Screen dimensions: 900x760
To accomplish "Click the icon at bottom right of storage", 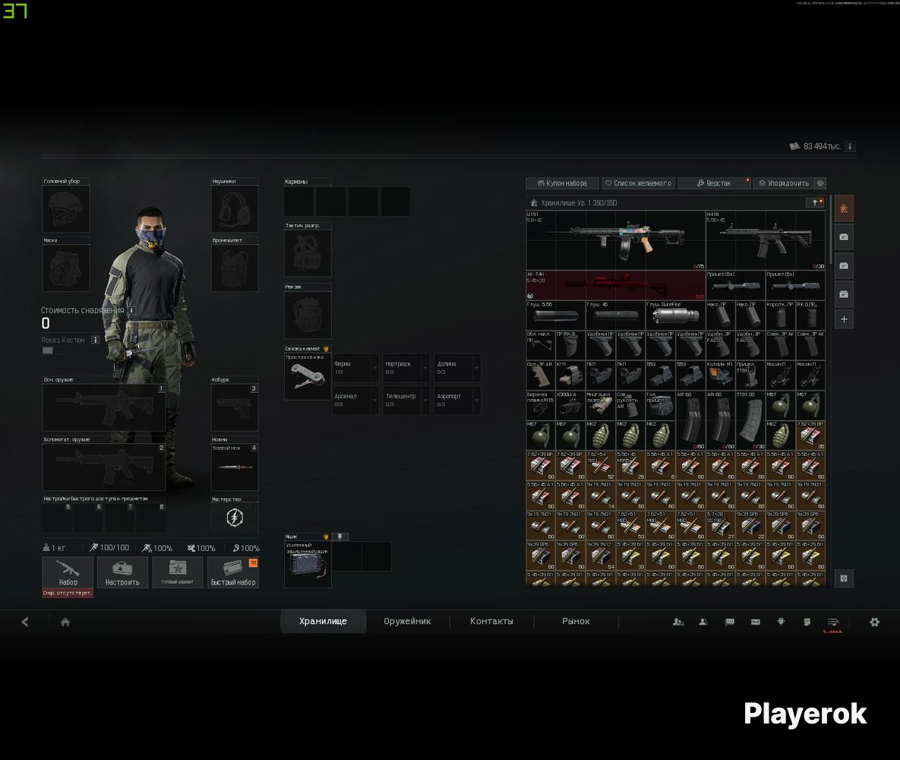I will coord(844,578).
